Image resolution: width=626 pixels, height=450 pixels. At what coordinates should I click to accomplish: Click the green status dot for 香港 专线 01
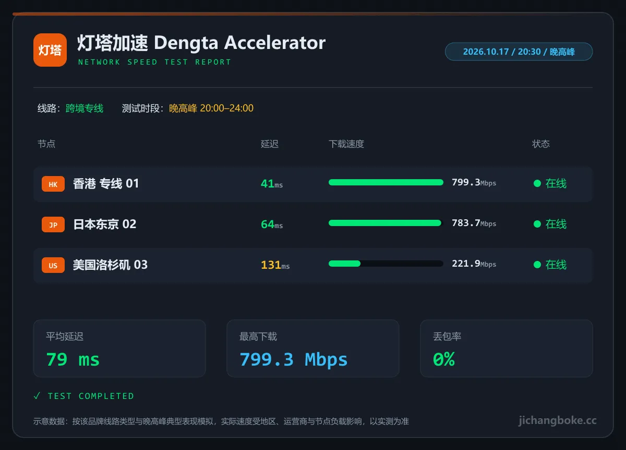point(537,183)
